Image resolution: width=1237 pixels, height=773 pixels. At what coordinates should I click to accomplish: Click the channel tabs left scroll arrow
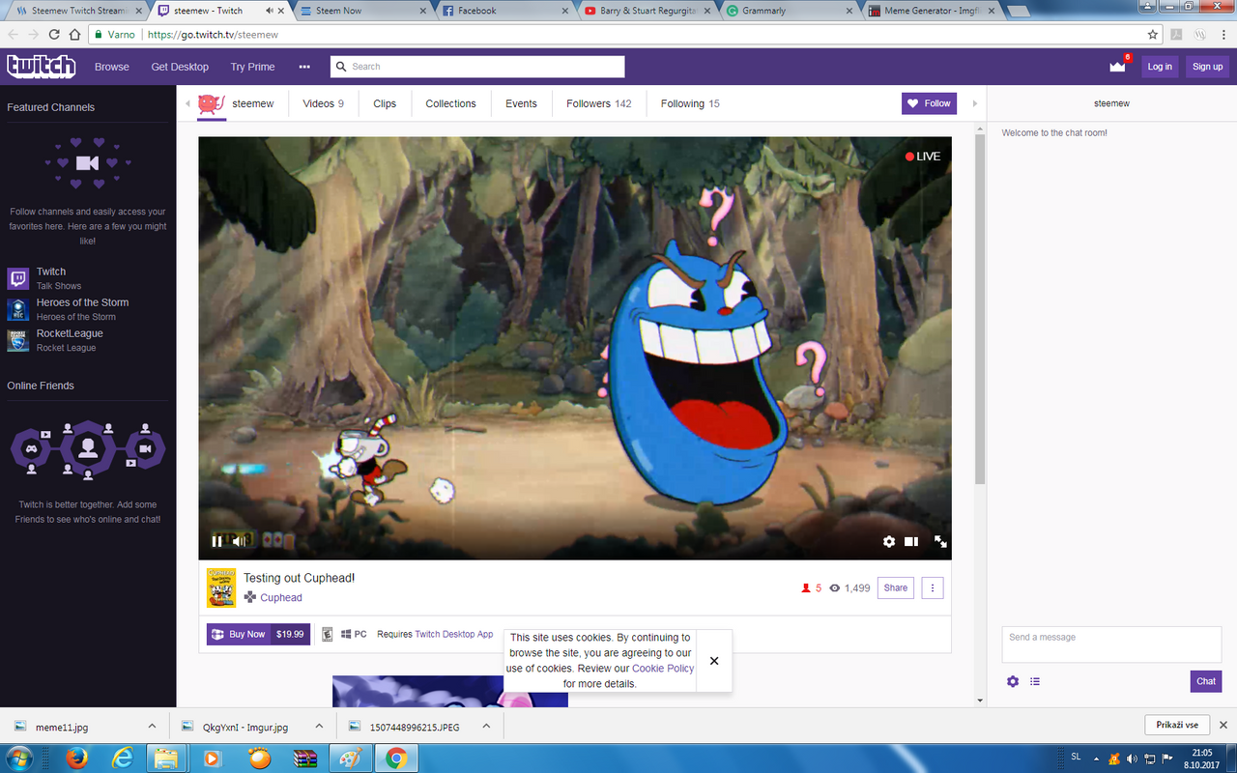click(187, 103)
